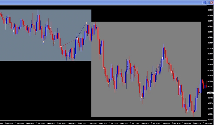Viewport: 214px width, 125px height.
Task: Click the 2 Feb 09:30 time label
Action: (x=72, y=123)
